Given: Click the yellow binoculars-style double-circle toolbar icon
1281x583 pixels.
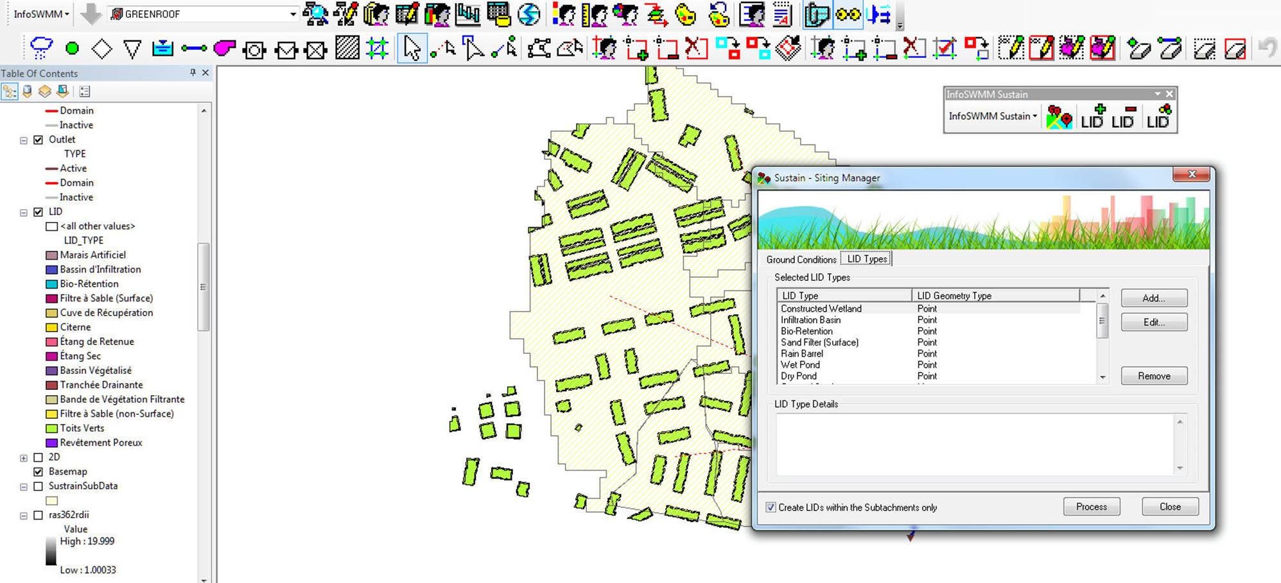Looking at the screenshot, I should point(848,13).
